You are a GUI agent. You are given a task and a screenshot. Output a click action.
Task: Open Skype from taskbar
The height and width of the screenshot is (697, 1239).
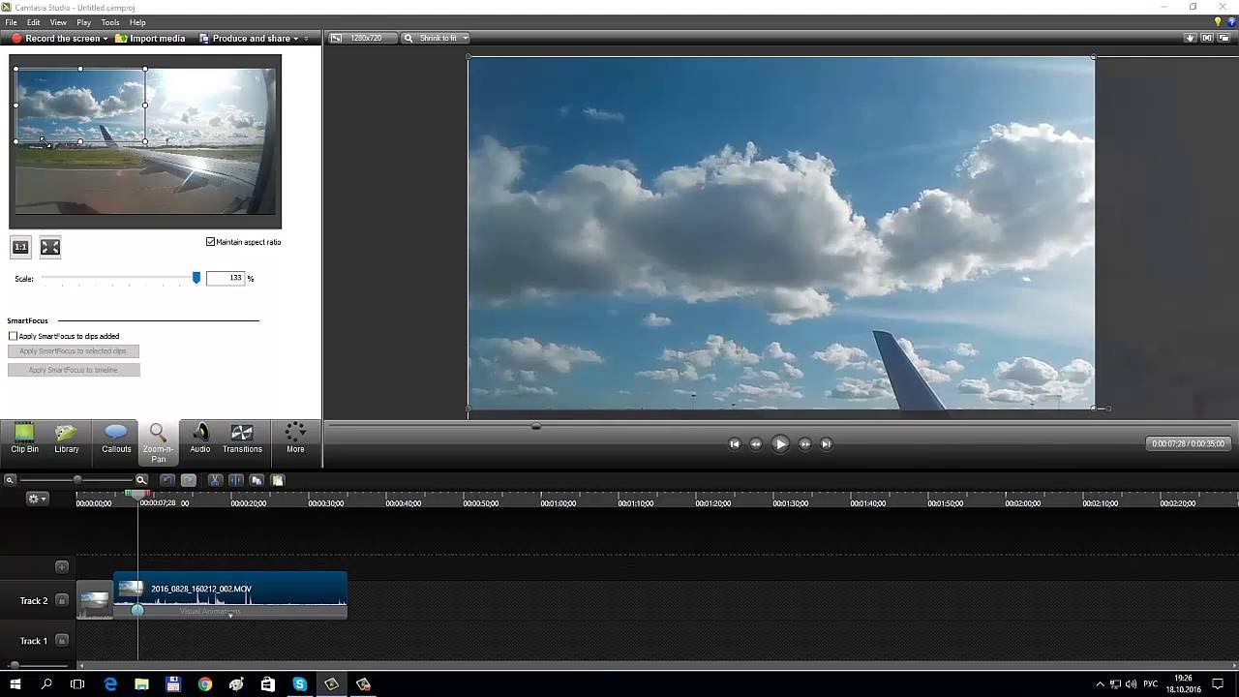click(300, 684)
